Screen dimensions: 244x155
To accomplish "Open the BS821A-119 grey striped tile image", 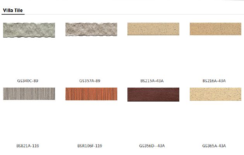I will click(x=29, y=94).
